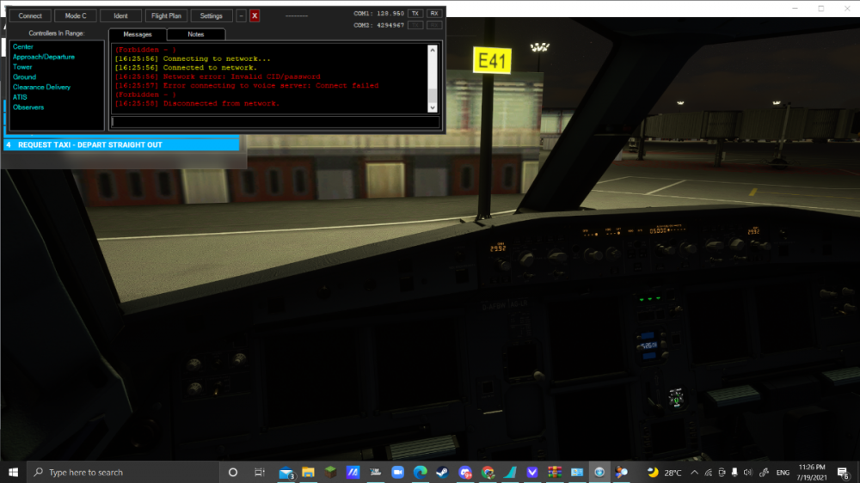Image resolution: width=860 pixels, height=483 pixels.
Task: Select Request Taxi - Depart Straight Out
Action: pyautogui.click(x=120, y=145)
